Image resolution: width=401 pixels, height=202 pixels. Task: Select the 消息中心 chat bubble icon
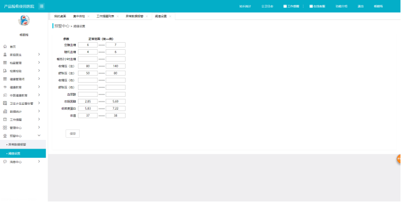click(x=5, y=161)
